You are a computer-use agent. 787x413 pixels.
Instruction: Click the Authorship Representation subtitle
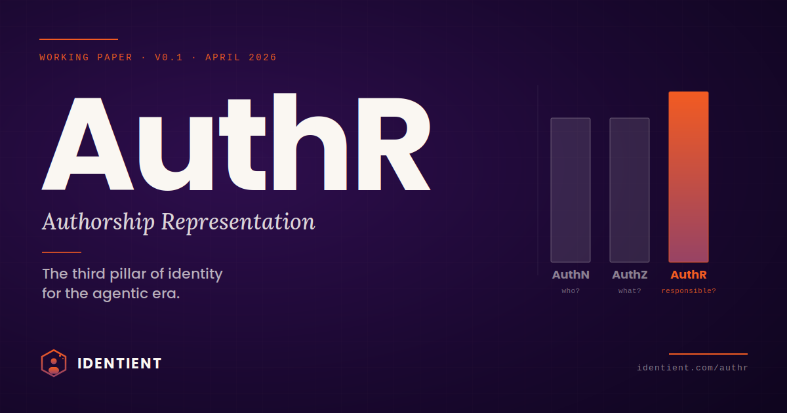[x=178, y=222]
